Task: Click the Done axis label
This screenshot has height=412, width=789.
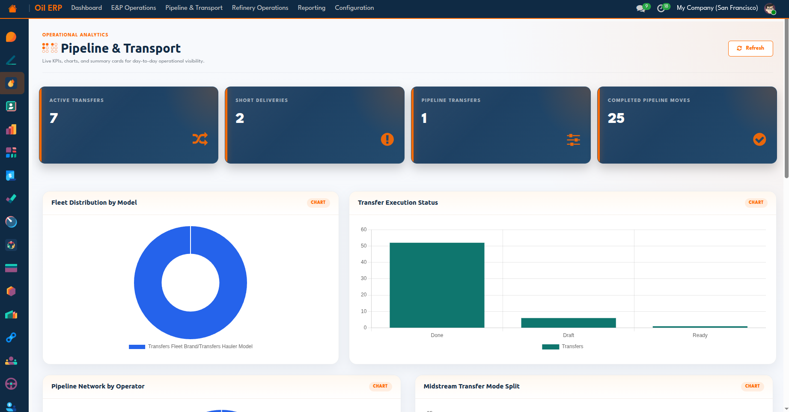Action: 437,335
